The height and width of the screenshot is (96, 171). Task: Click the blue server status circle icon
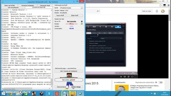[82, 21]
